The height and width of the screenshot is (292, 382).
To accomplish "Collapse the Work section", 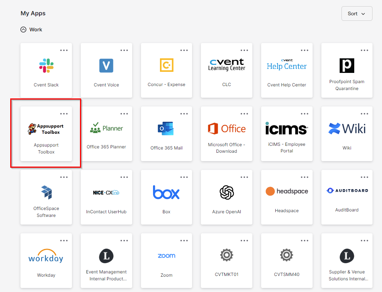I will click(23, 30).
